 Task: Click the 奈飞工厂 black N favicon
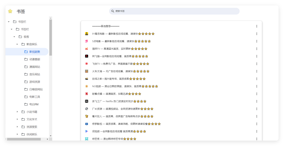tap(87, 101)
